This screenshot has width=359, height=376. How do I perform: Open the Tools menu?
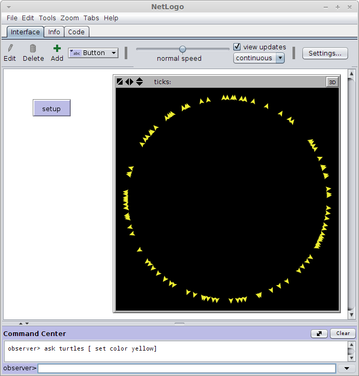[47, 18]
